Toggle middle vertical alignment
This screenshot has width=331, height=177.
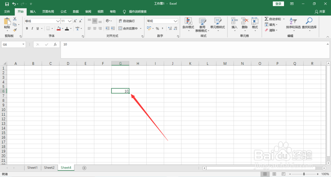click(95, 21)
